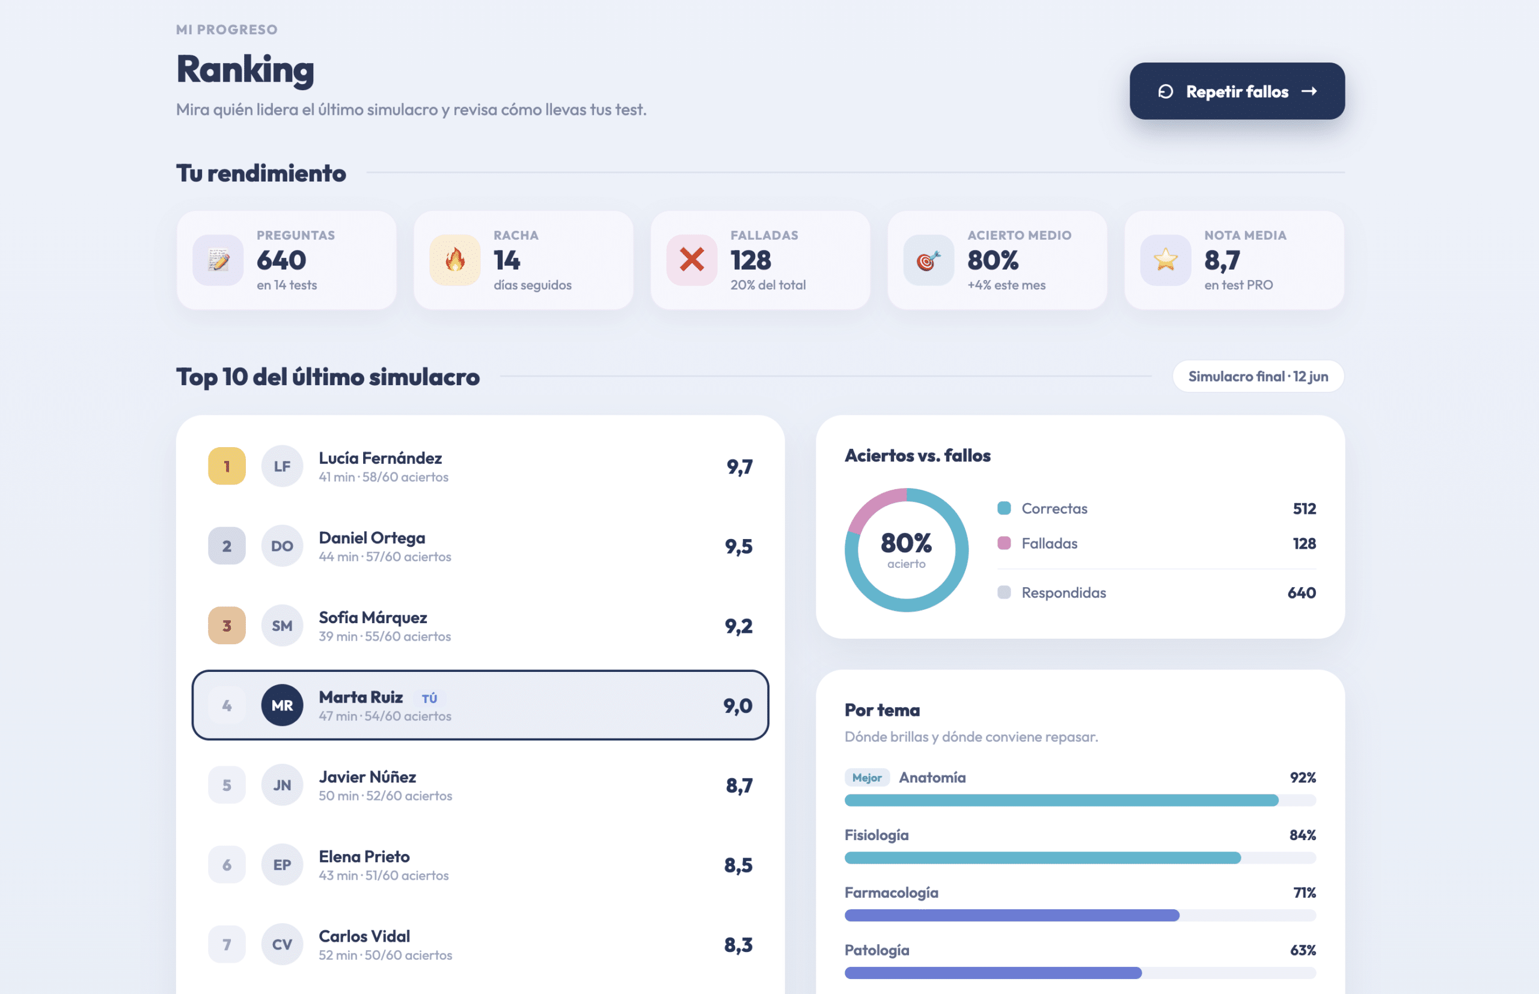Click the '+4% este mes' text
The height and width of the screenshot is (994, 1539).
tap(1006, 285)
